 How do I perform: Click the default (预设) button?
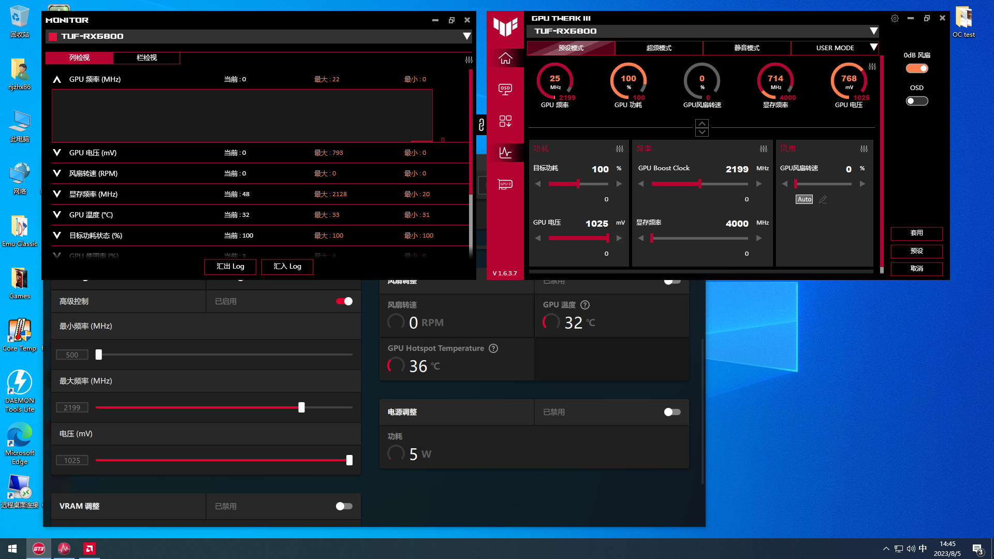[917, 251]
